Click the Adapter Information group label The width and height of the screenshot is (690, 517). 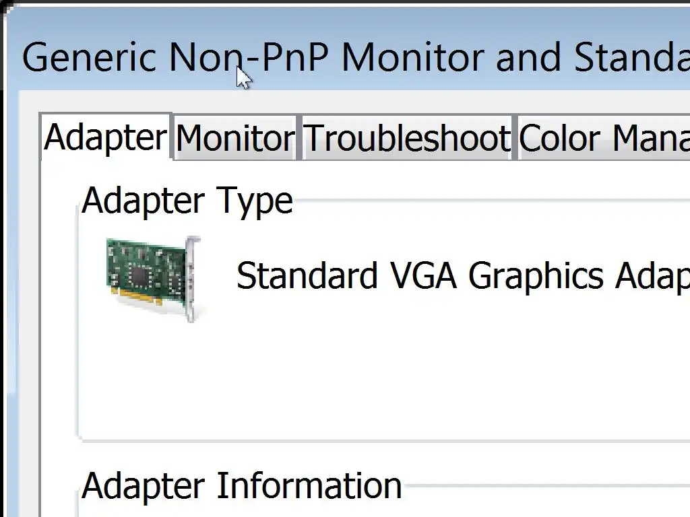(x=241, y=486)
